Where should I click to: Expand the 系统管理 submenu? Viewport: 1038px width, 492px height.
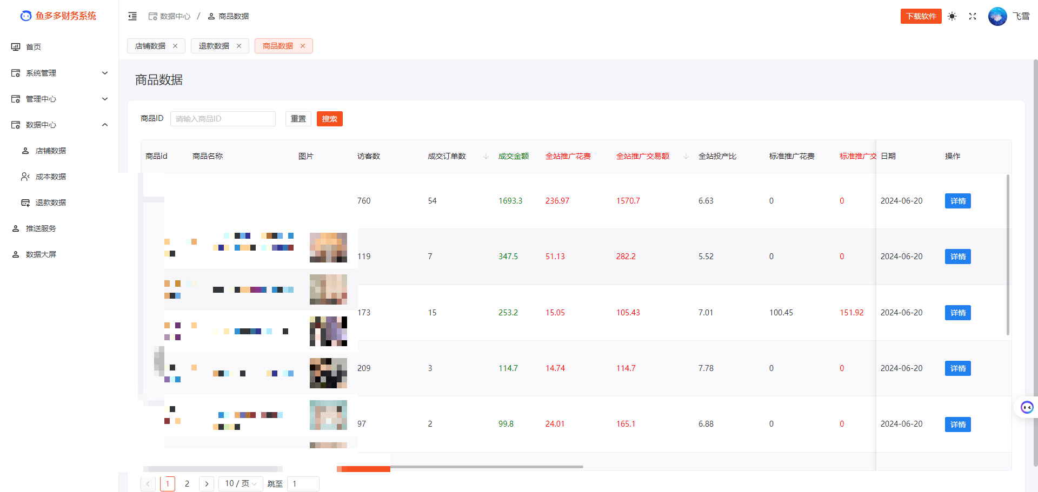105,73
